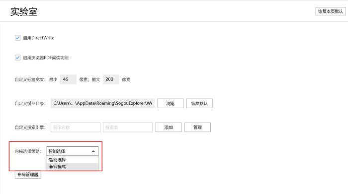
Task: Click the 显示名称 search engine name field
Action: [76, 128]
